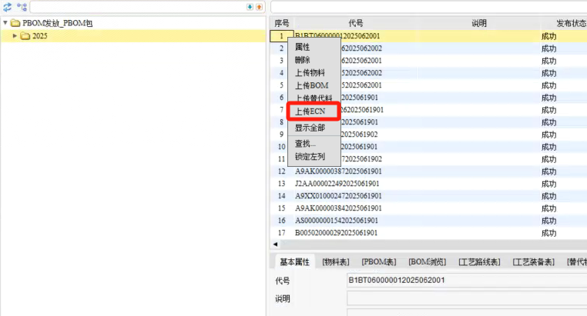
Task: Click 上传ECN in the context menu
Action: pos(310,111)
